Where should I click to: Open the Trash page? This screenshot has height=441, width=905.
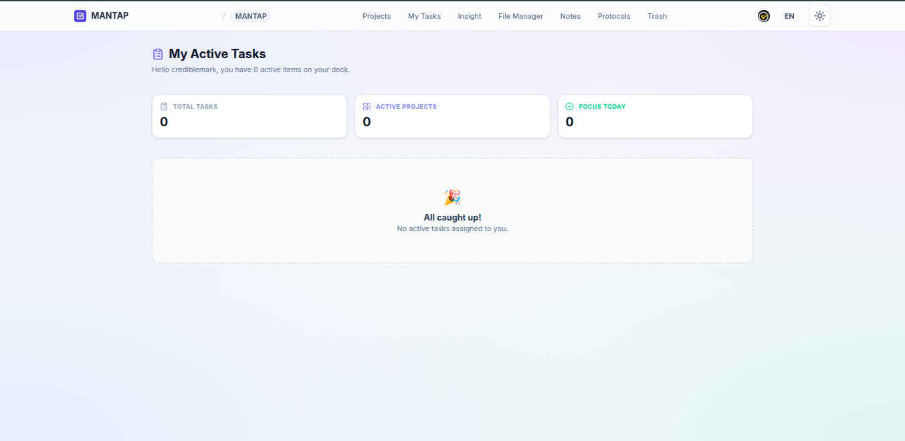coord(657,16)
